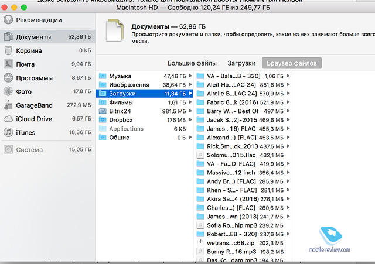Expand Aleif Ha...LAC 24] folder arrow
This screenshot has width=375, height=264.
(288, 84)
